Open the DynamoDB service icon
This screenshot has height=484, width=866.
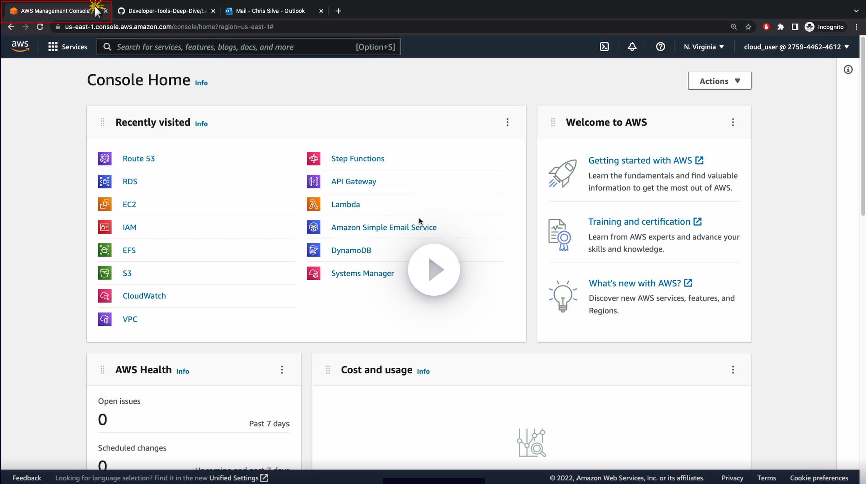pyautogui.click(x=314, y=250)
